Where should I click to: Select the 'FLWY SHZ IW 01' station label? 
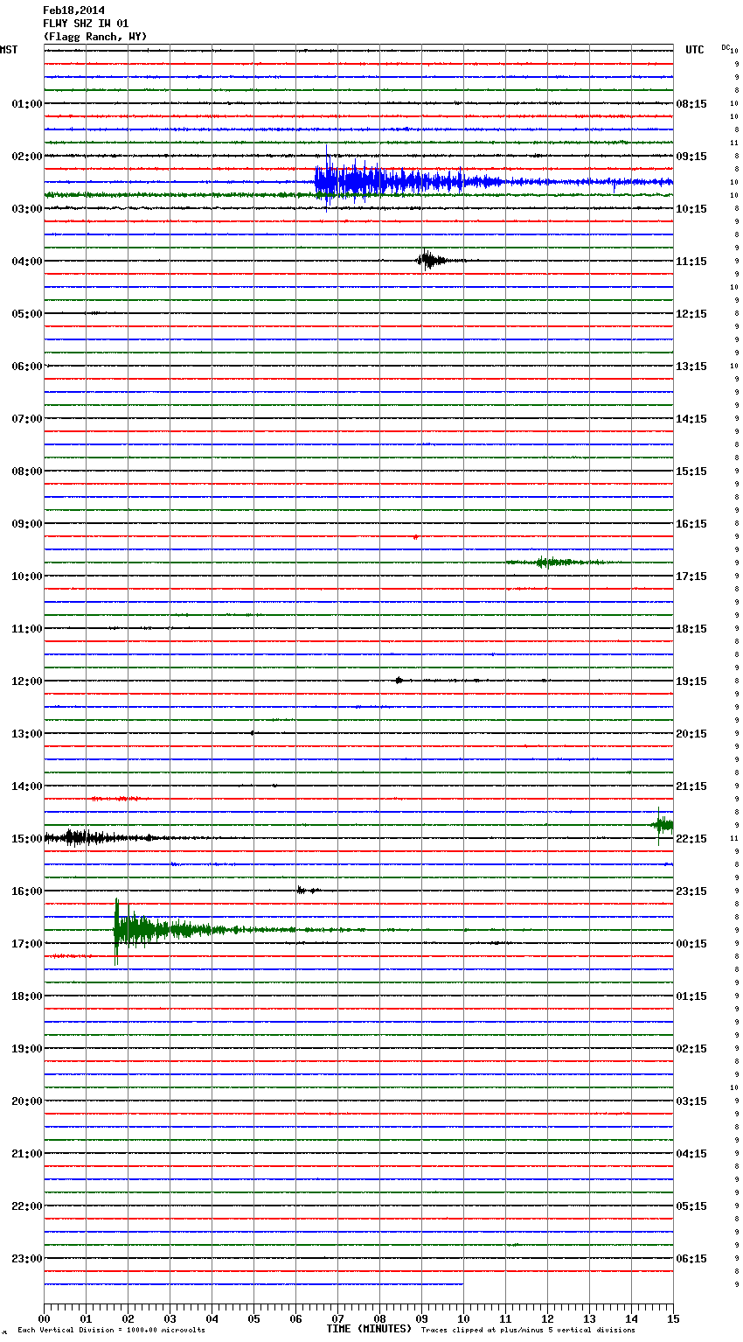86,24
